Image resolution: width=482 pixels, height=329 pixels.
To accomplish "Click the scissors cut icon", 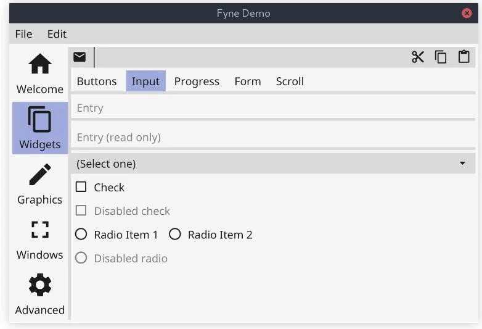I will 418,57.
